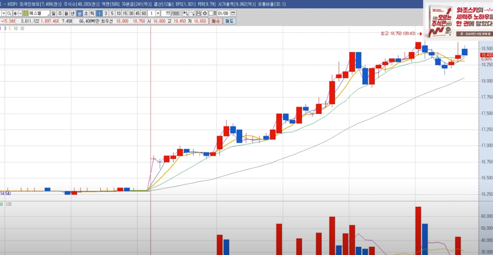Screen dimensions: 493x255
Task: Select the 초 second chart period
Action: 86,13
